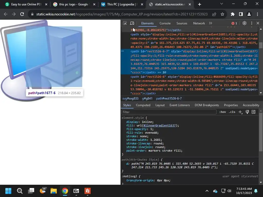This screenshot has height=197, width=263.
Task: Click the d path attribute value
Action: tap(193, 165)
